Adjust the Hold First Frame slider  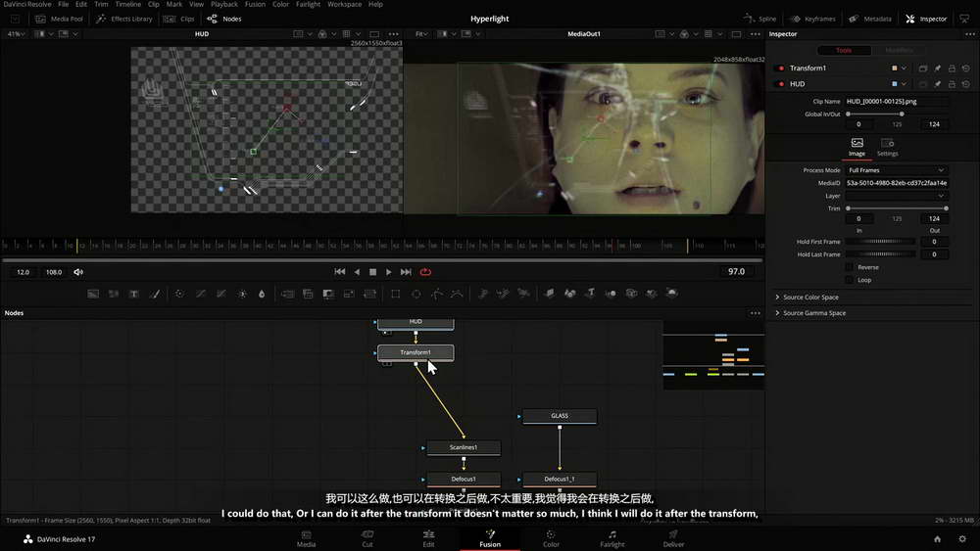pyautogui.click(x=881, y=242)
